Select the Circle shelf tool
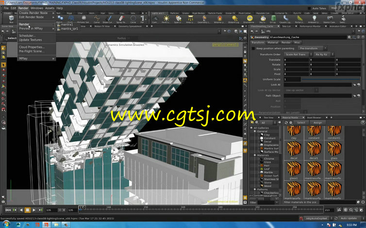The width and height of the screenshot is (366, 228). [x=133, y=19]
